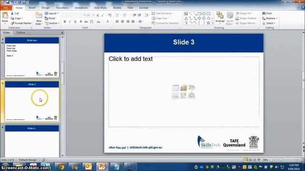Viewport: 305px width, 171px height.
Task: Select the Slide 4 thumbnail
Action: pos(32,141)
